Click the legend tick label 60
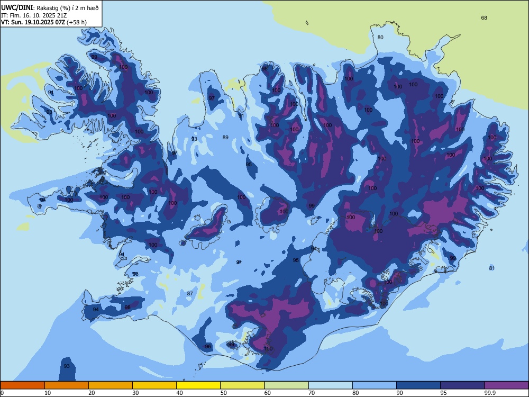This screenshot has height=397, width=529. (x=268, y=393)
